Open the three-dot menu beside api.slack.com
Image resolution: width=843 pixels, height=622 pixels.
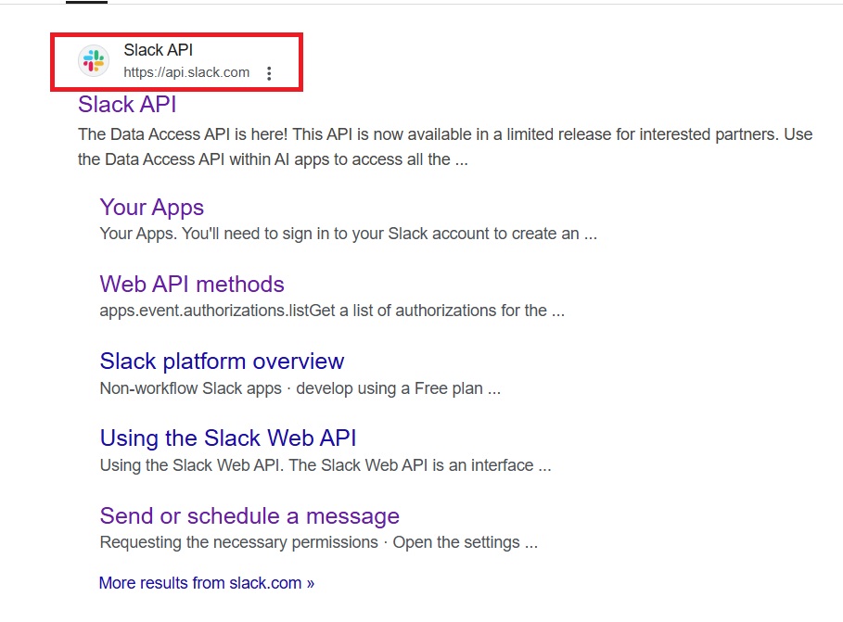tap(269, 73)
